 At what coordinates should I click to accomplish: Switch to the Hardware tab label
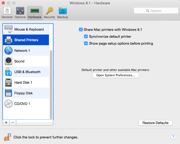pyautogui.click(x=35, y=17)
